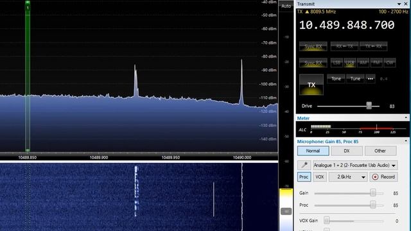
Task: Toggle the Proc speech processor
Action: [x=304, y=177]
